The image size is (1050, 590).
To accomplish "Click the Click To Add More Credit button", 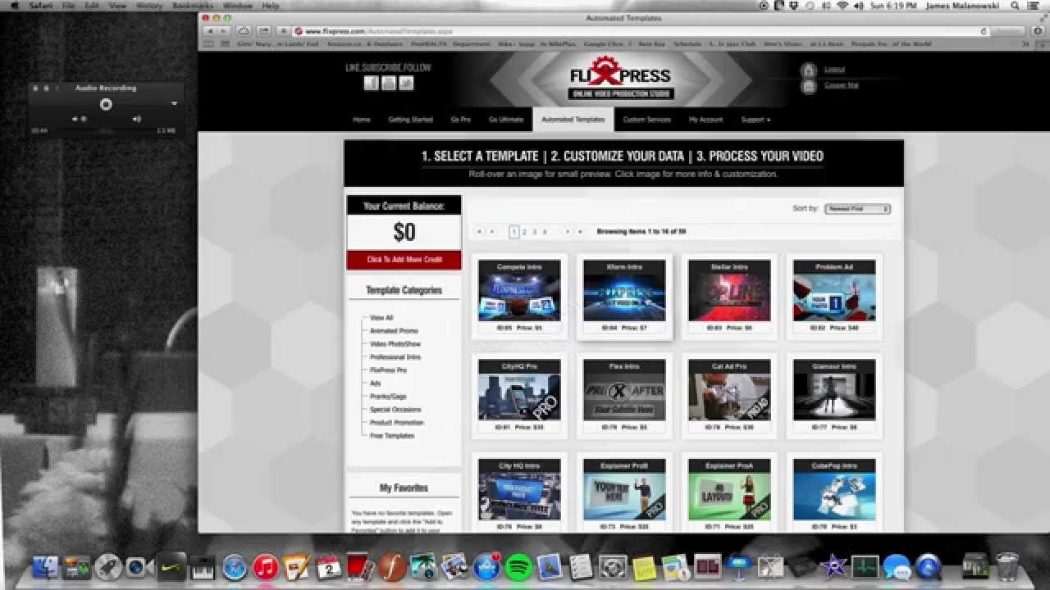I will pyautogui.click(x=404, y=260).
